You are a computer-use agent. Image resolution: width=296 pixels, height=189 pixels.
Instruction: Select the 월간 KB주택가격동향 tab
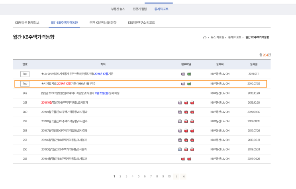click(x=64, y=23)
